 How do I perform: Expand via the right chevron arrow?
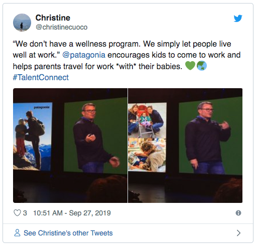238,233
